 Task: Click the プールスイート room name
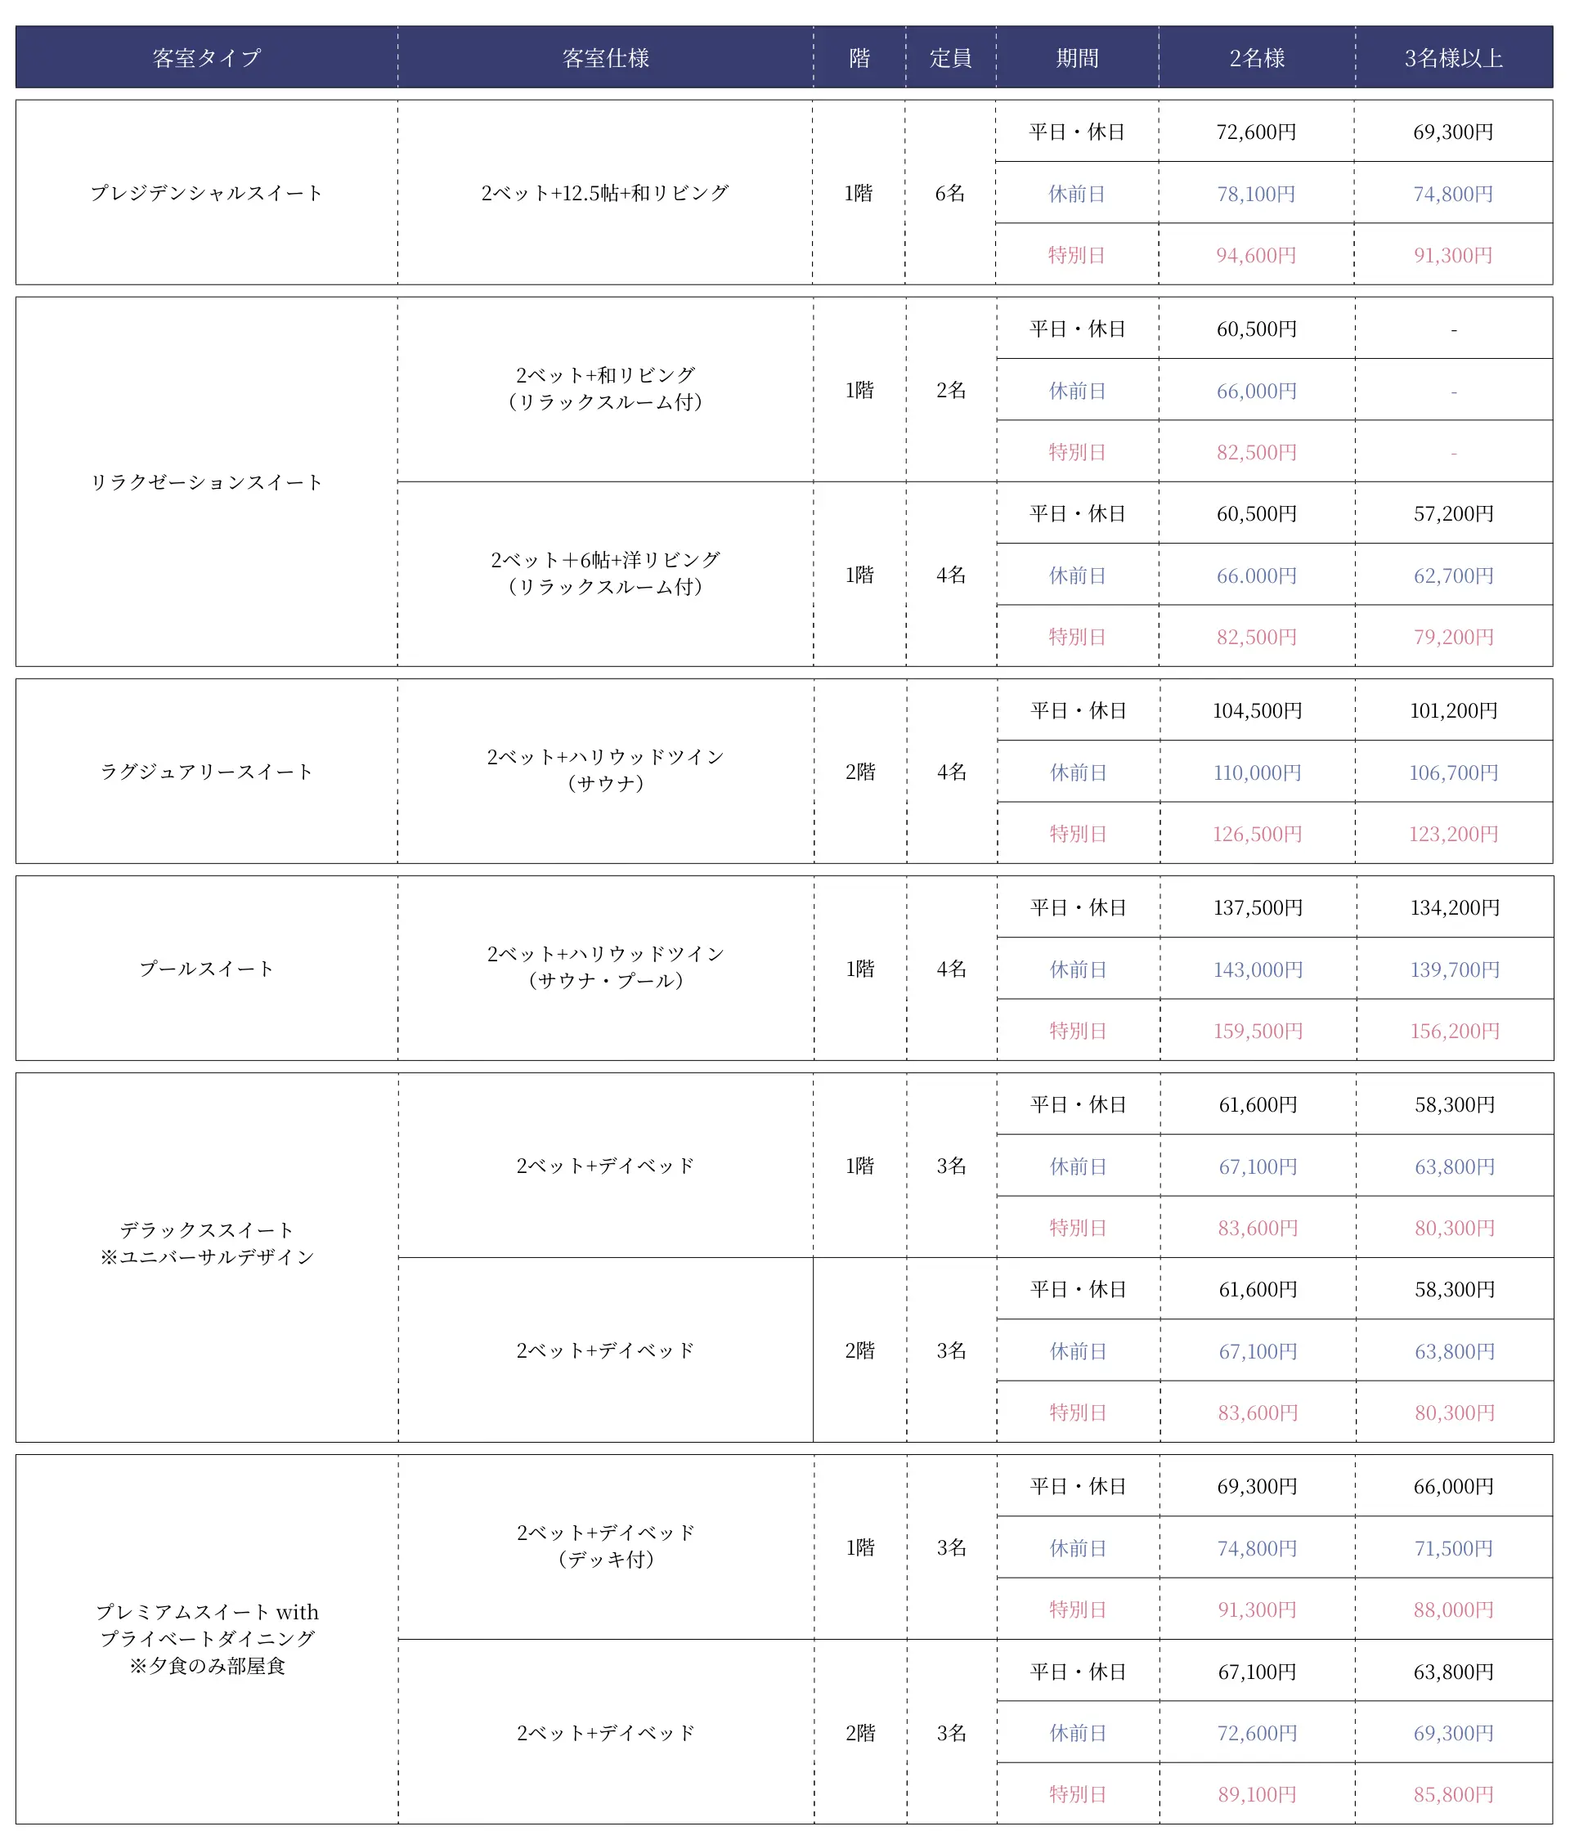click(x=206, y=969)
